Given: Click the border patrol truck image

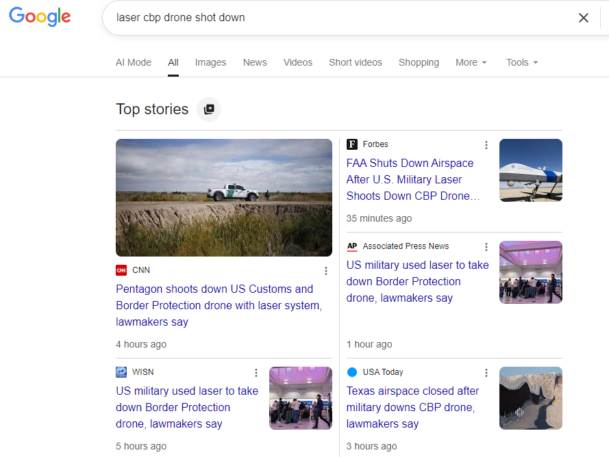Looking at the screenshot, I should pyautogui.click(x=224, y=198).
